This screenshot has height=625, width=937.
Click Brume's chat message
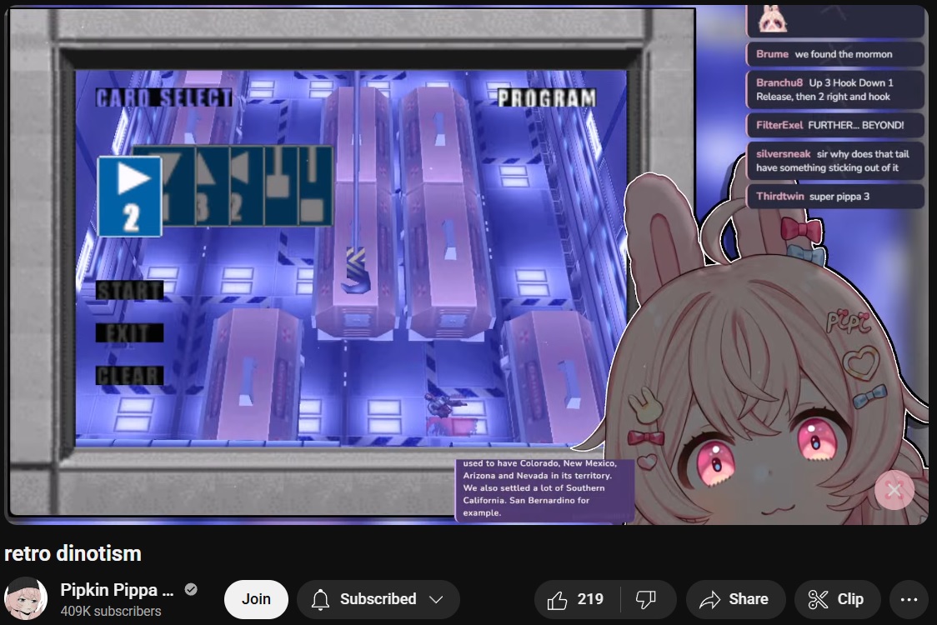point(834,54)
